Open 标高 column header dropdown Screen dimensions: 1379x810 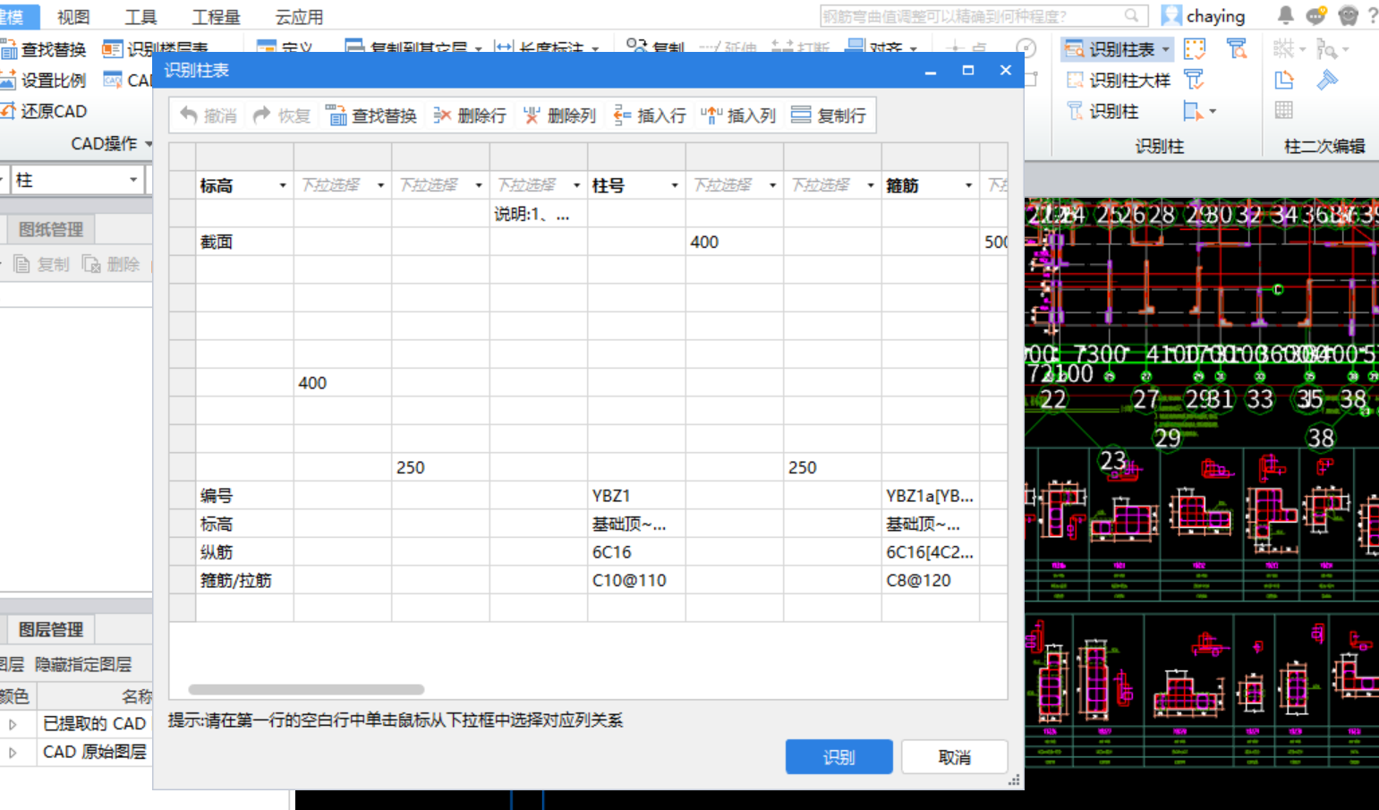(283, 185)
